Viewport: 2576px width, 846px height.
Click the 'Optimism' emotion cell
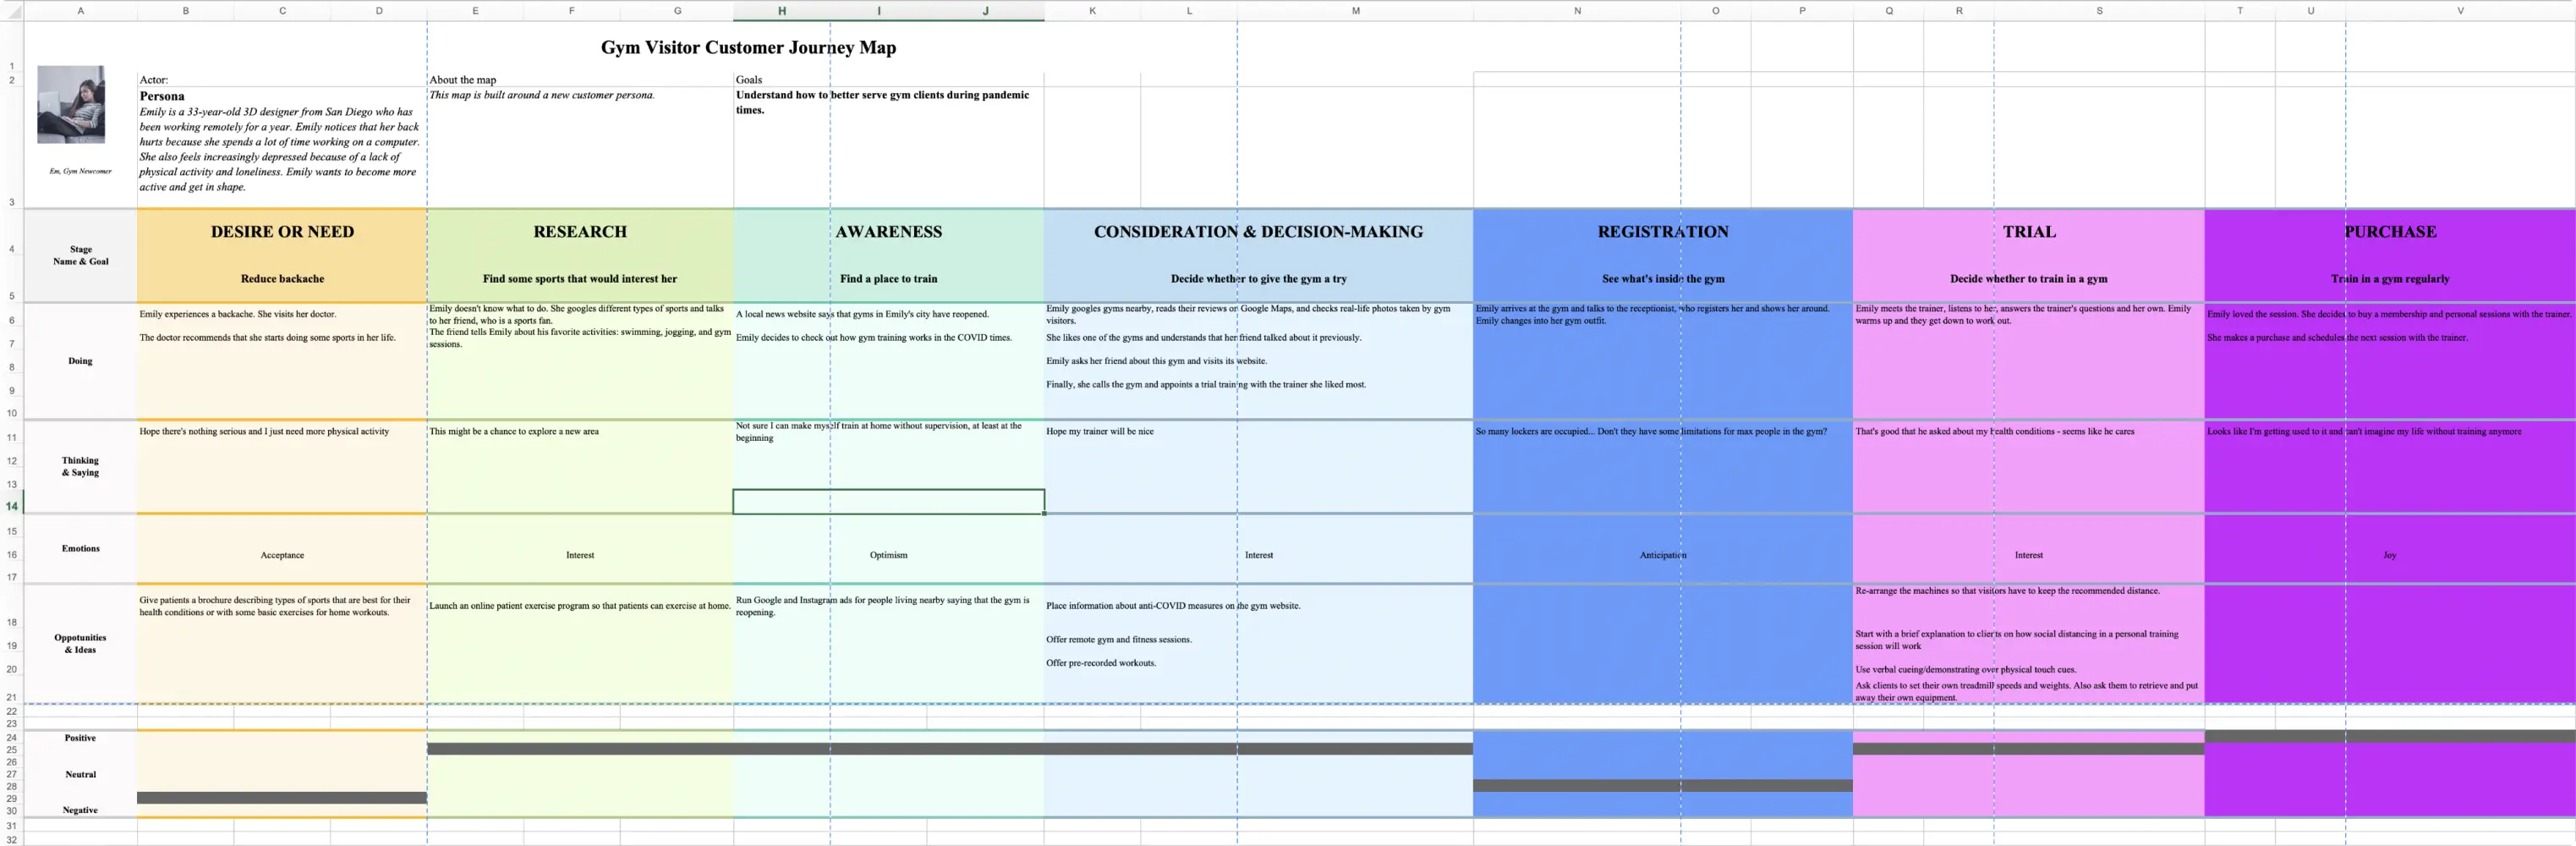[x=889, y=555]
